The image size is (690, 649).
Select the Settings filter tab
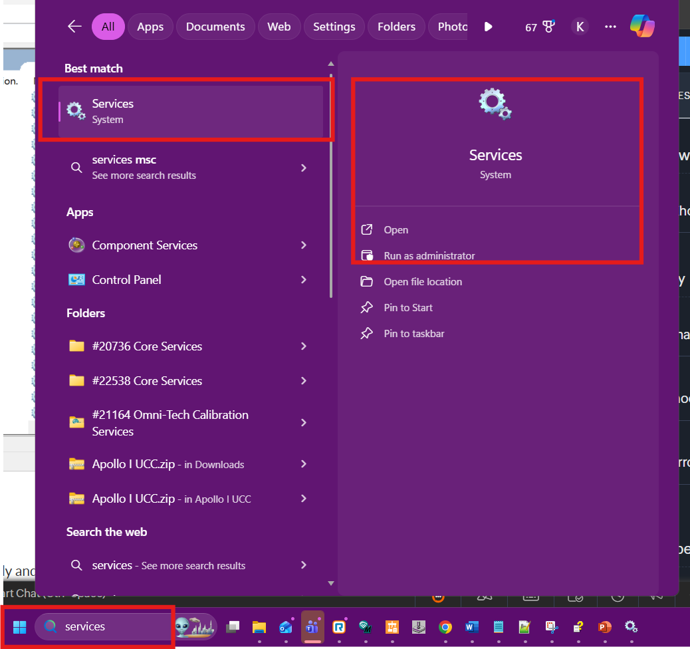(334, 27)
